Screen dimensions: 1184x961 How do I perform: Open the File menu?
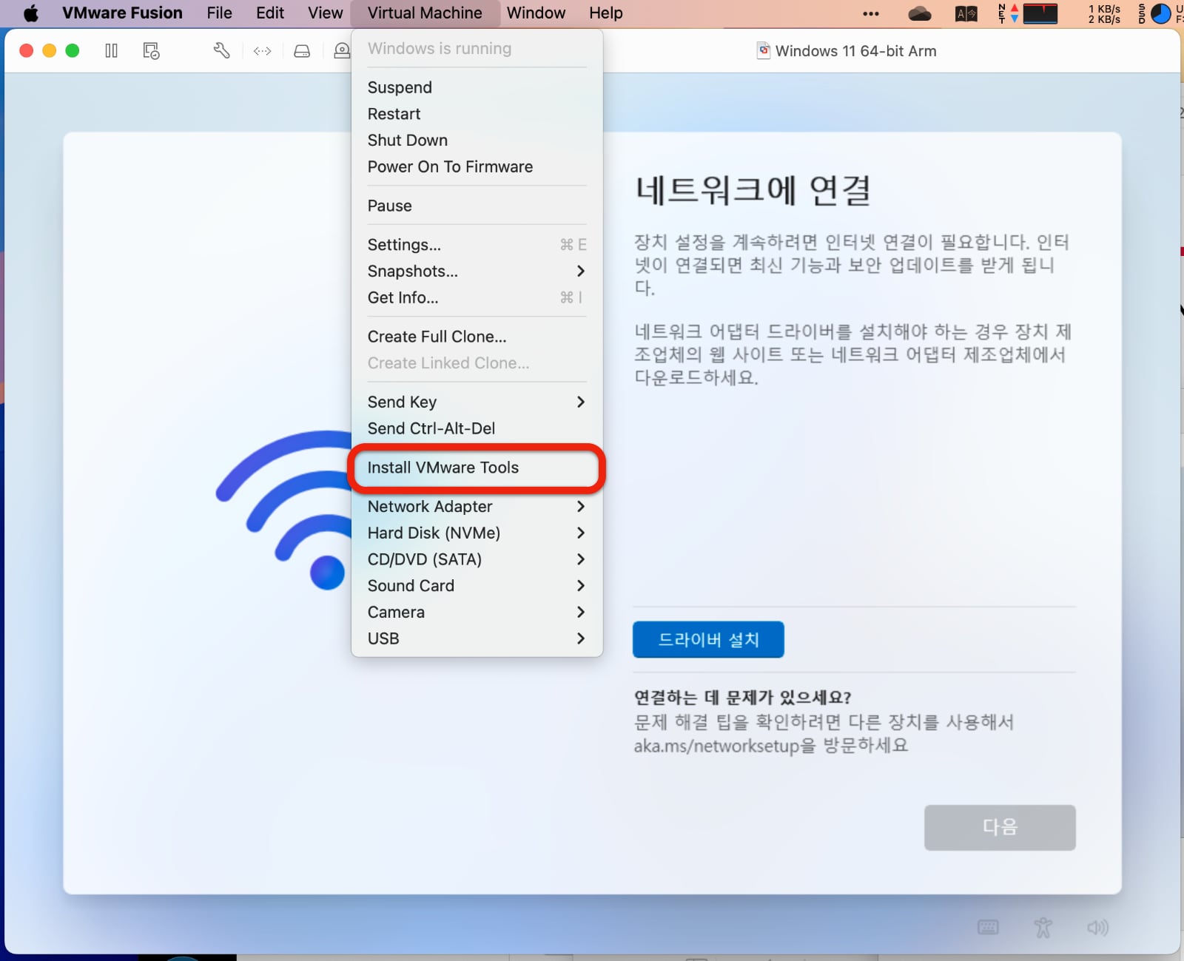(x=219, y=13)
